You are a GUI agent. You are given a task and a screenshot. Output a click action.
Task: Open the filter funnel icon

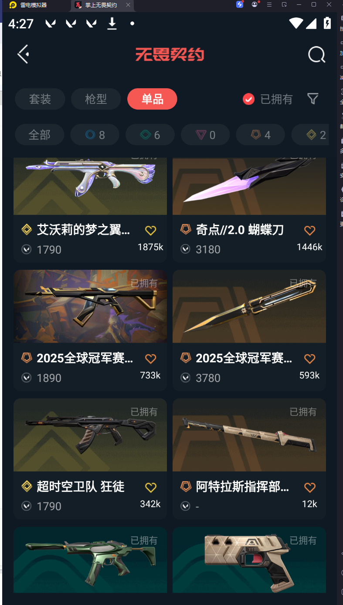click(312, 99)
